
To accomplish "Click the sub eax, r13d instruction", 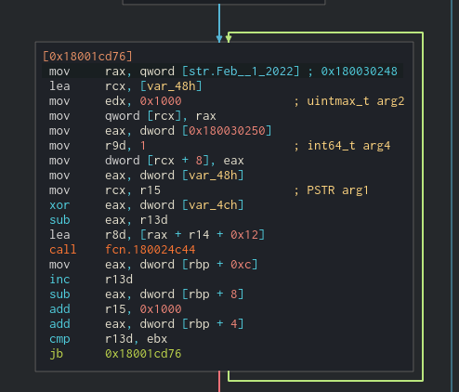I will 109,220.
